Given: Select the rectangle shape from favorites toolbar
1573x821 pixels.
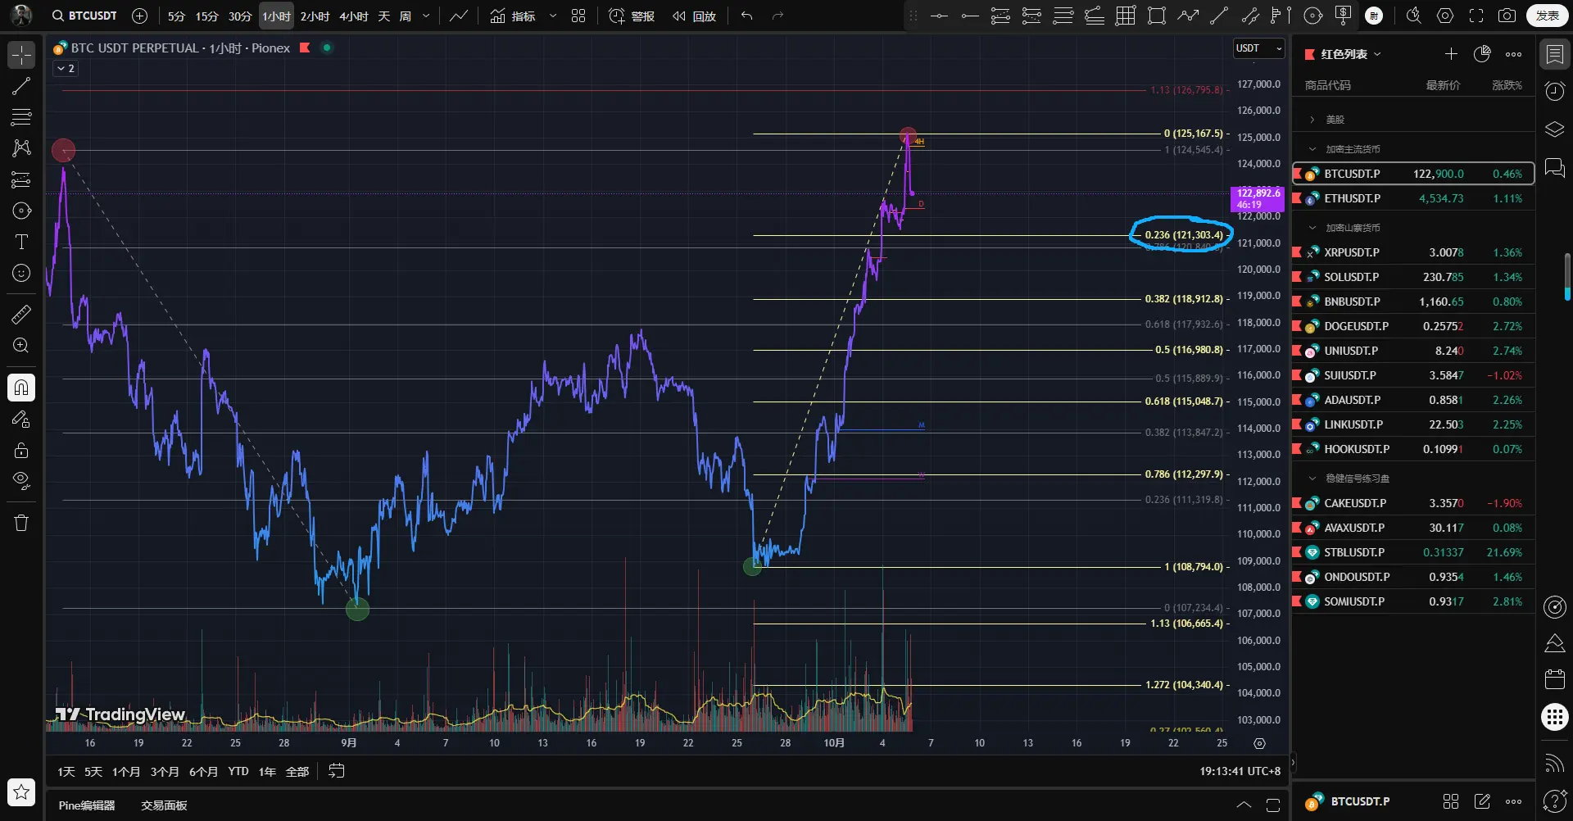Looking at the screenshot, I should pos(1157,16).
